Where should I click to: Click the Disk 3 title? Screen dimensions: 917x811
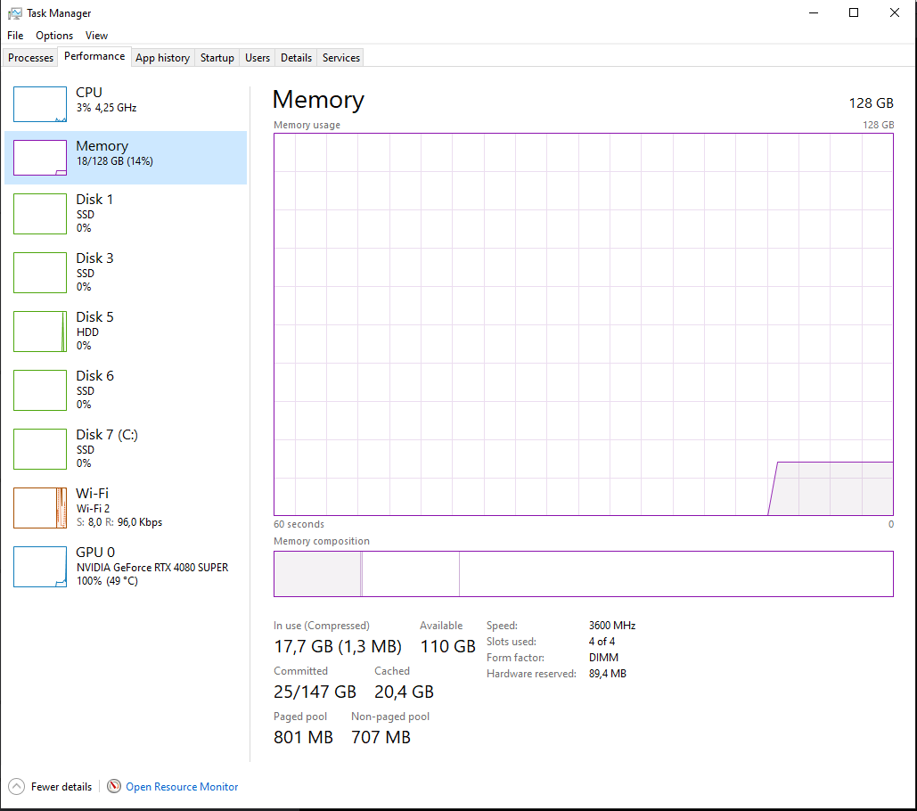(x=94, y=258)
